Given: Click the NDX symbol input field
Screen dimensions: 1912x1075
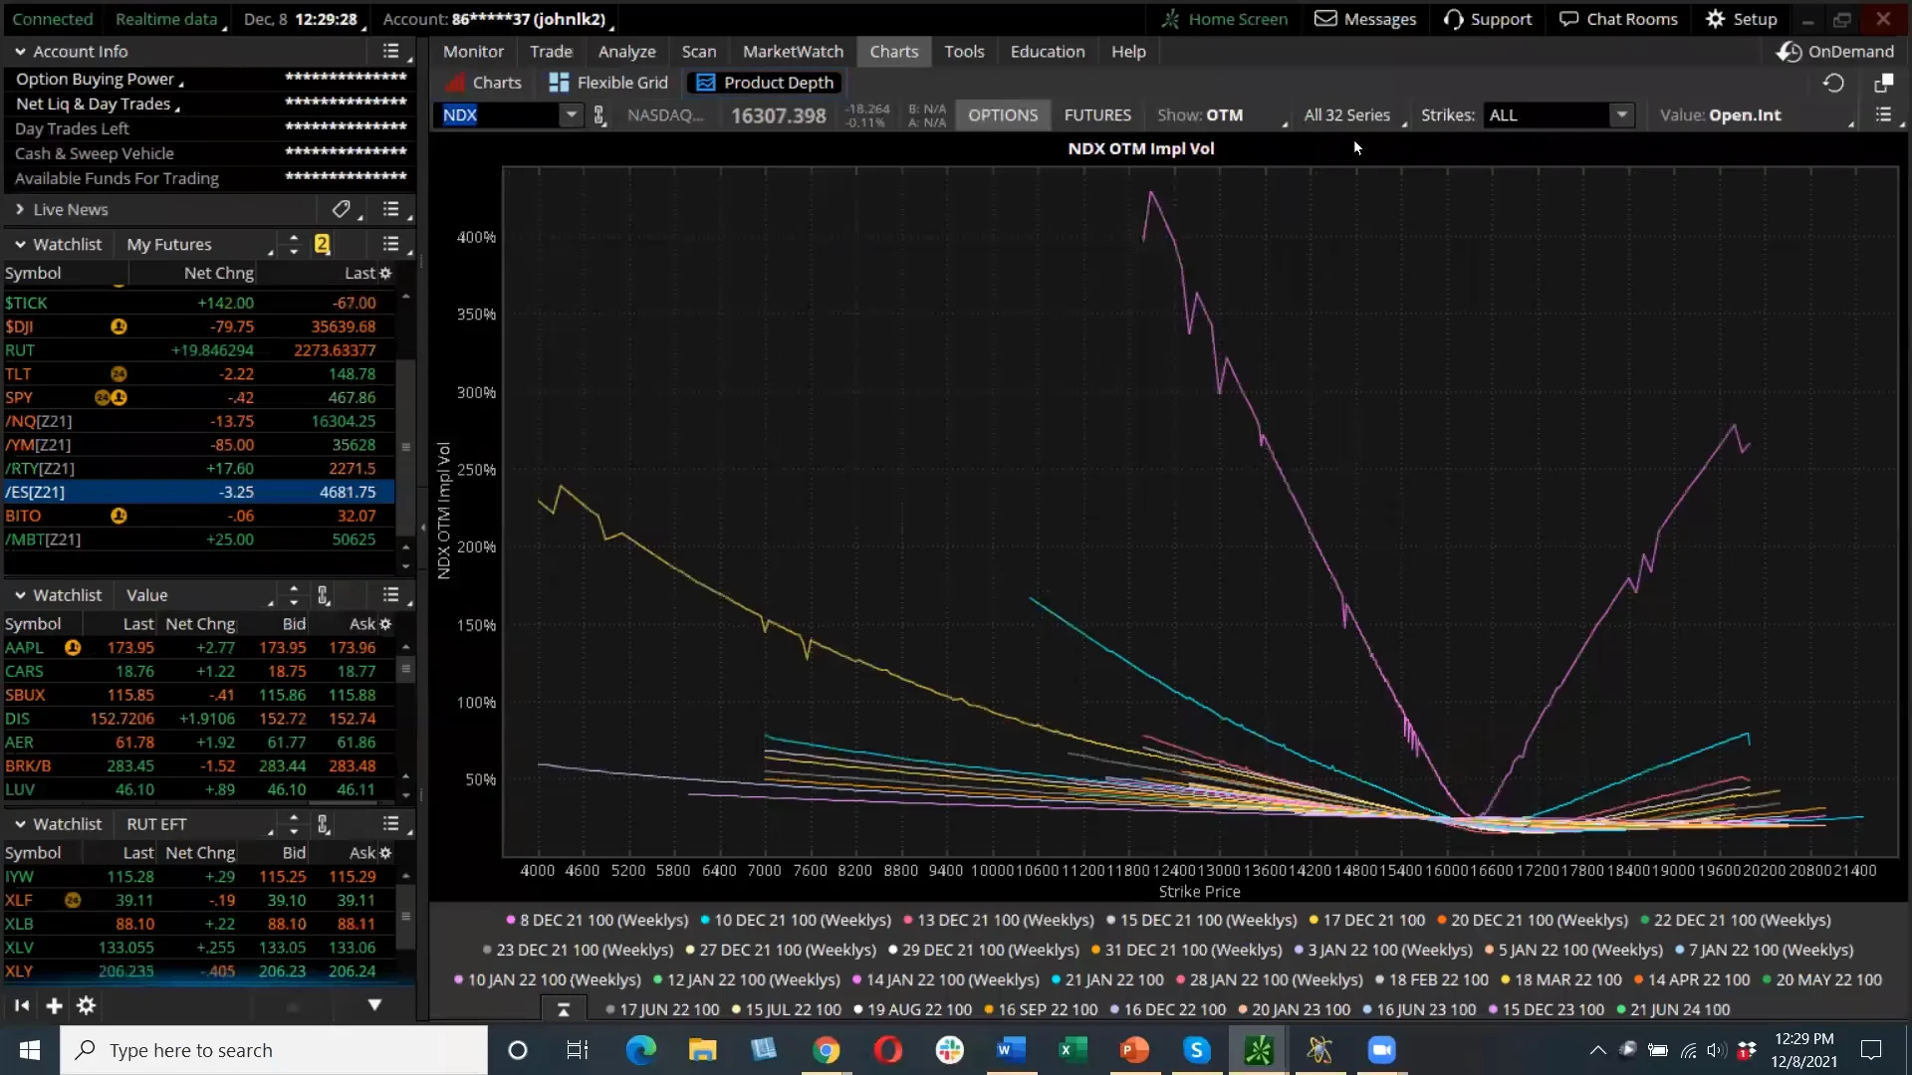Looking at the screenshot, I should click(x=499, y=115).
